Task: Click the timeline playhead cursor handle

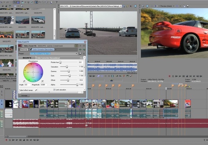Action: point(166,89)
